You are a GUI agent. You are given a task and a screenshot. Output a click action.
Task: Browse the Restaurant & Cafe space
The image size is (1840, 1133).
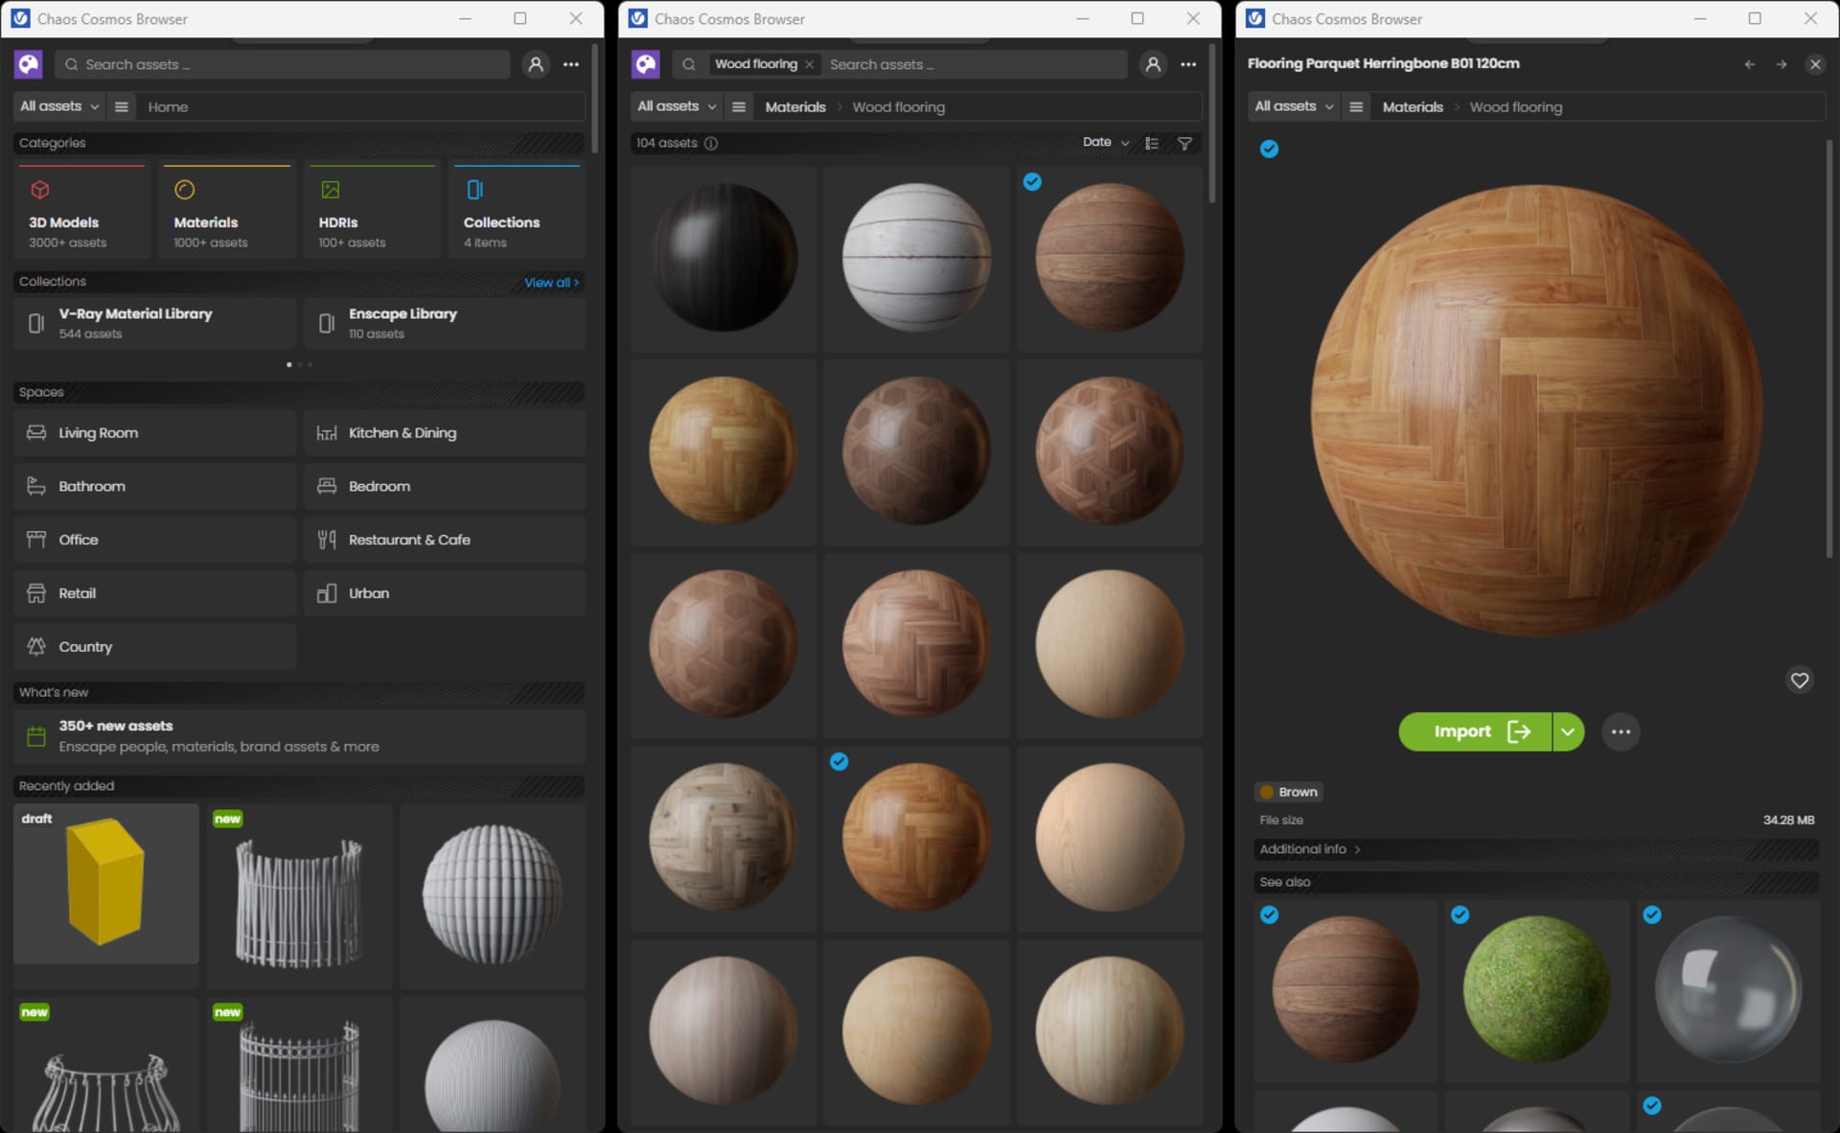click(445, 540)
